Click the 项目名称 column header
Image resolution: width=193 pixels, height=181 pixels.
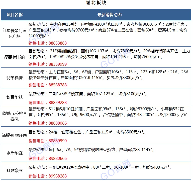coord(15,15)
